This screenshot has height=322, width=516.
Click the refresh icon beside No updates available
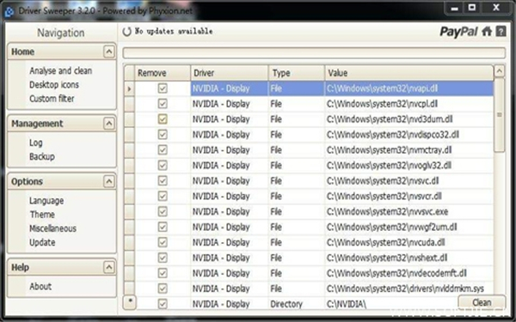(126, 32)
